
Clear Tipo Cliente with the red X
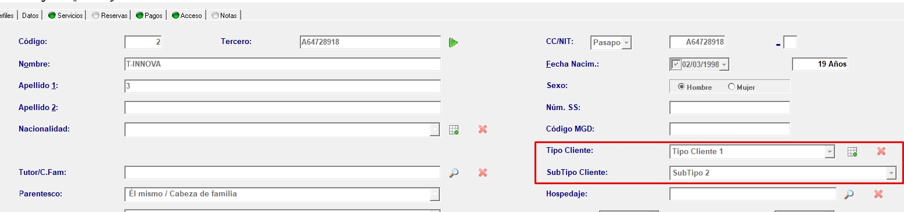[881, 151]
